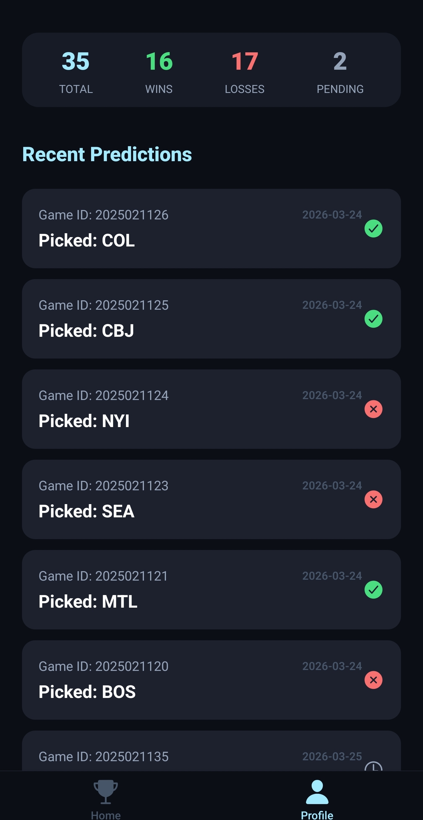Select the Picked: CBJ prediction card
Screen dimensions: 423x820
[191, 319]
